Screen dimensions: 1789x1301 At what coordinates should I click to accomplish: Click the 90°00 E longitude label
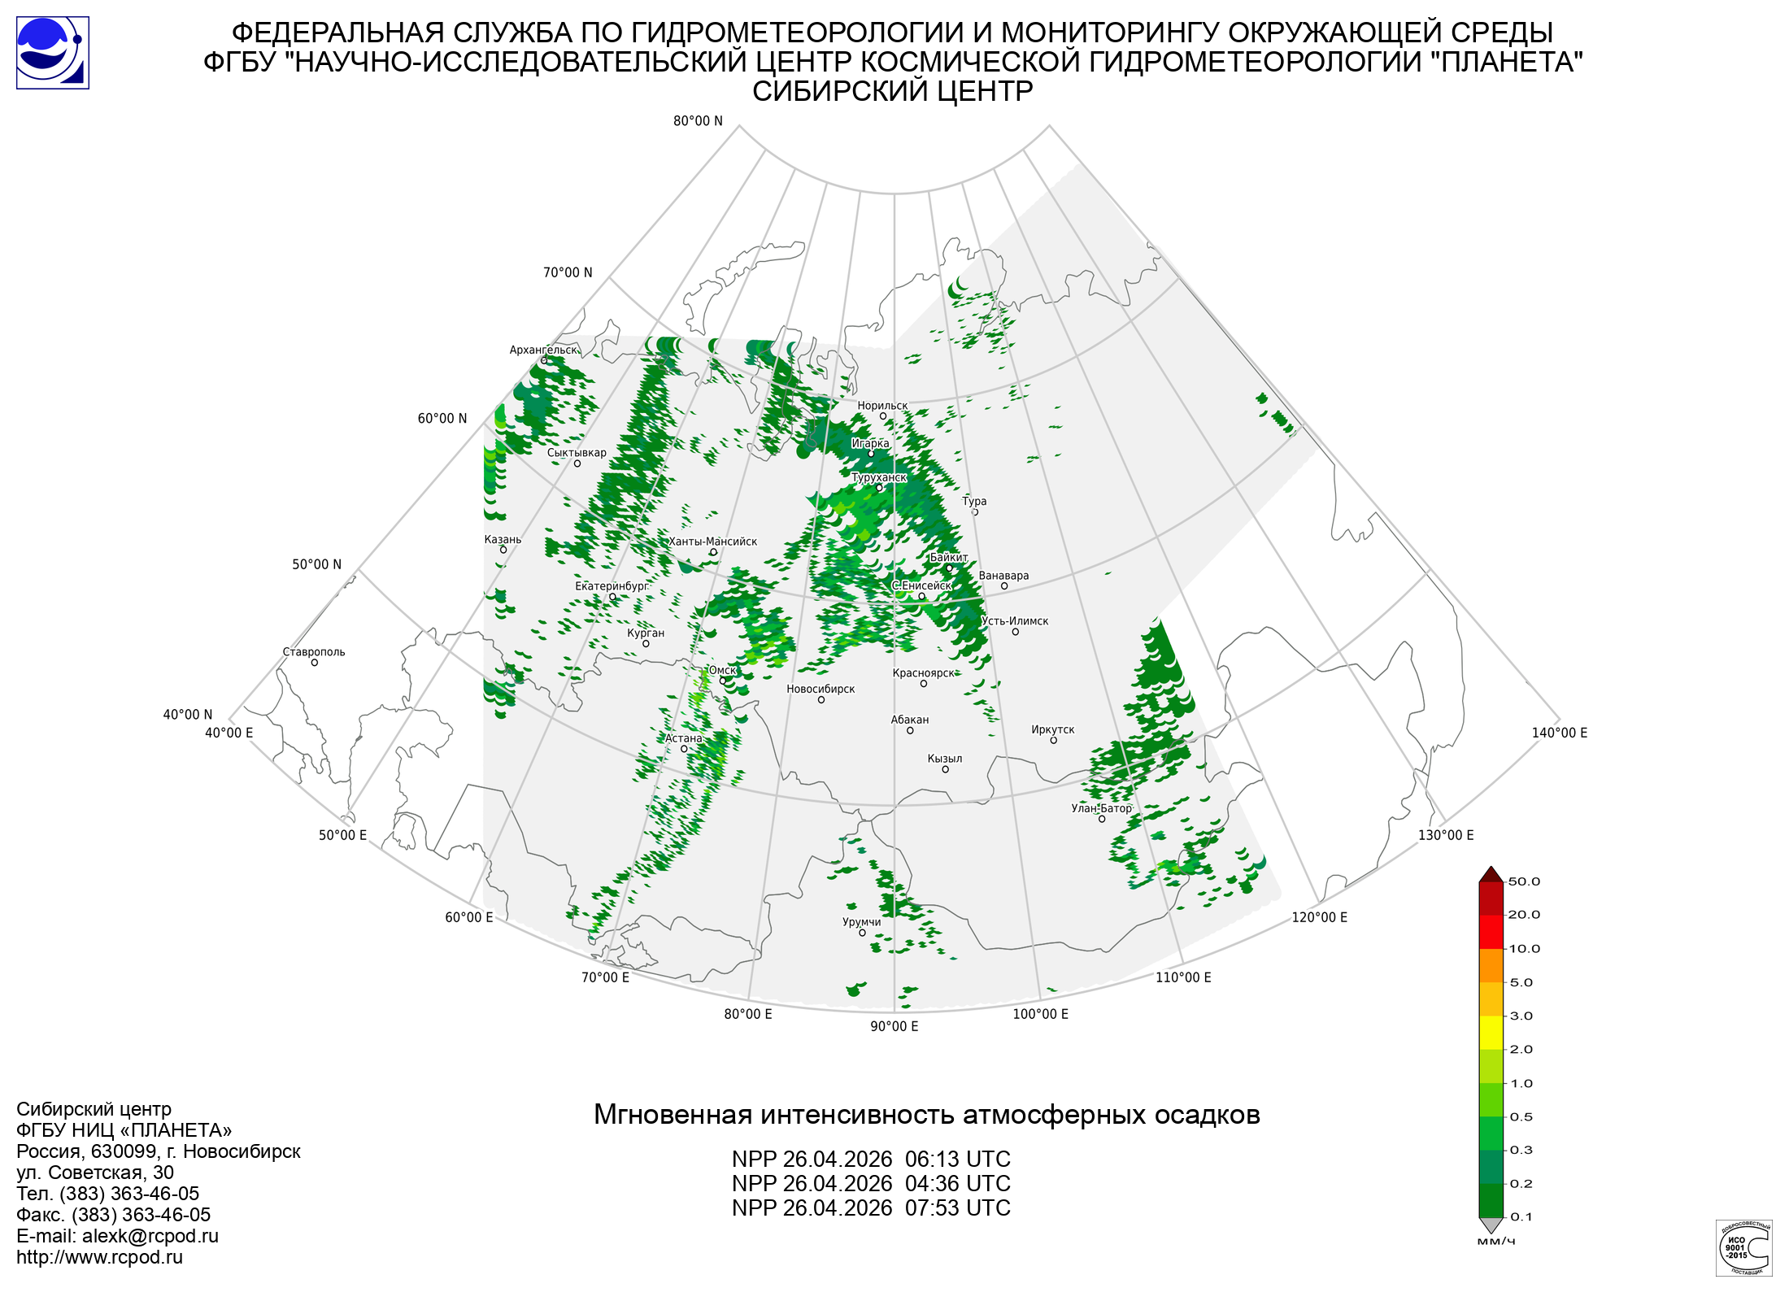[x=894, y=1026]
